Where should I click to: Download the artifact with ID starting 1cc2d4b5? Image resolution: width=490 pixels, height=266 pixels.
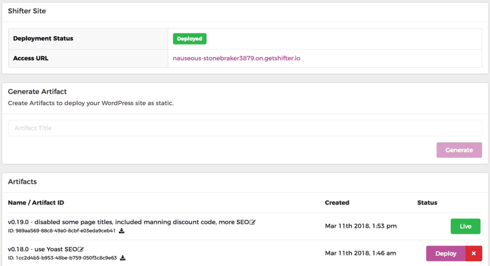(123, 258)
